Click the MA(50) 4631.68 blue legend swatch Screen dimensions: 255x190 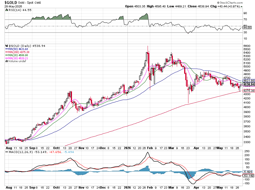(x=7, y=49)
